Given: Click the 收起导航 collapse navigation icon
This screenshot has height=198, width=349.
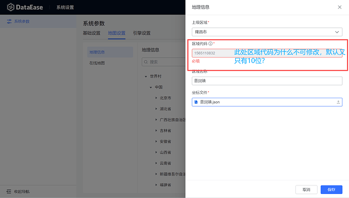Looking at the screenshot, I should pyautogui.click(x=9, y=191).
